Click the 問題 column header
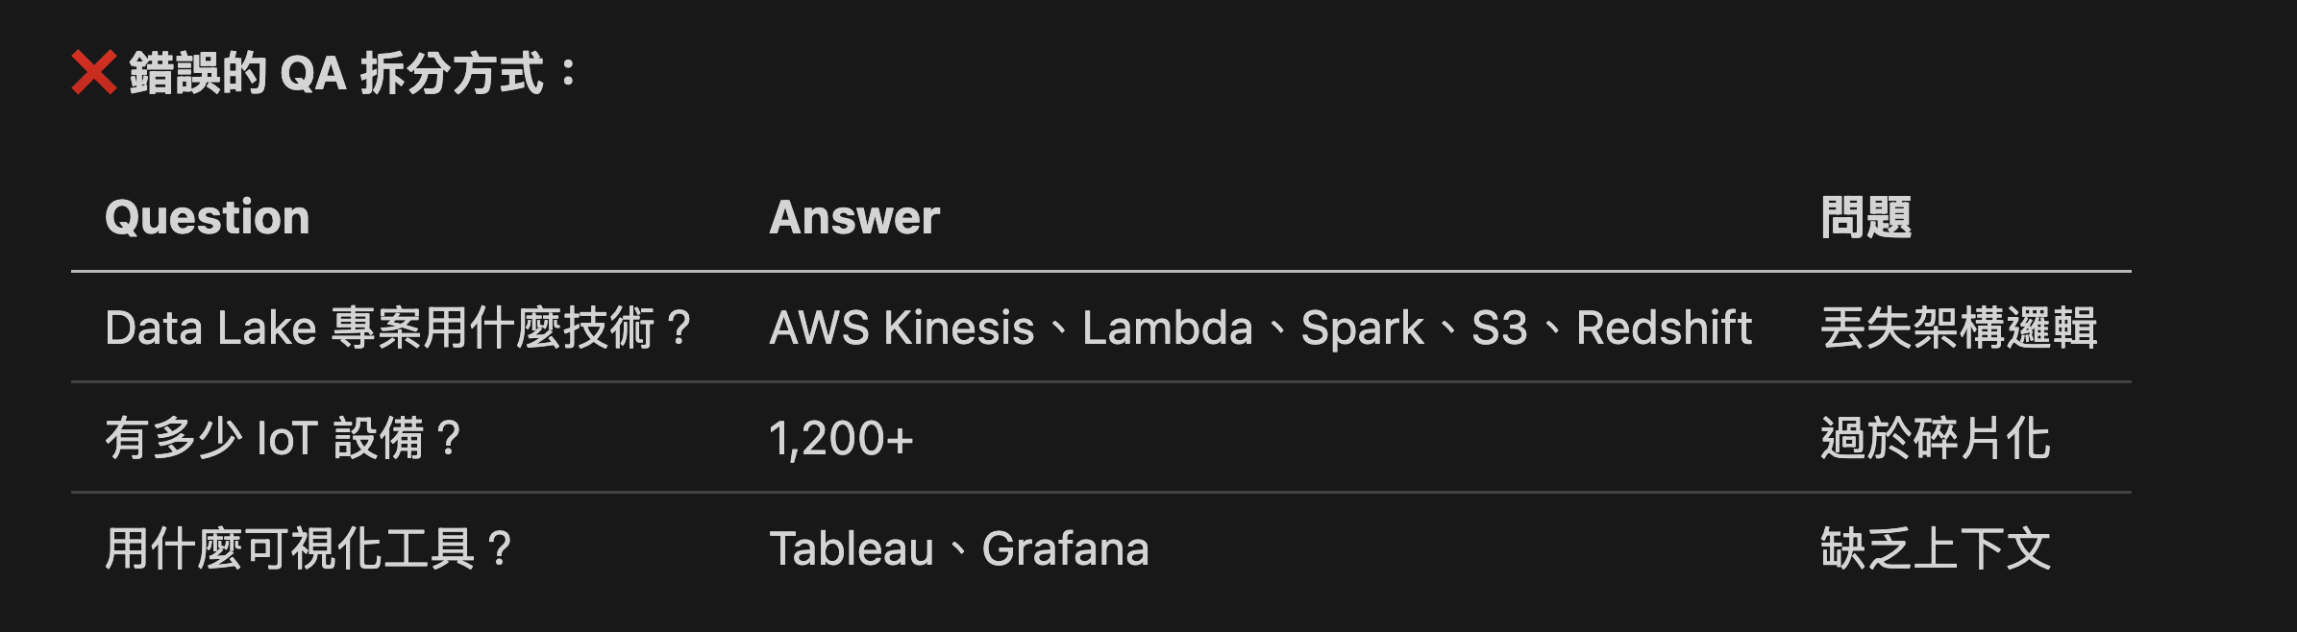2297x632 pixels. coord(1865,217)
